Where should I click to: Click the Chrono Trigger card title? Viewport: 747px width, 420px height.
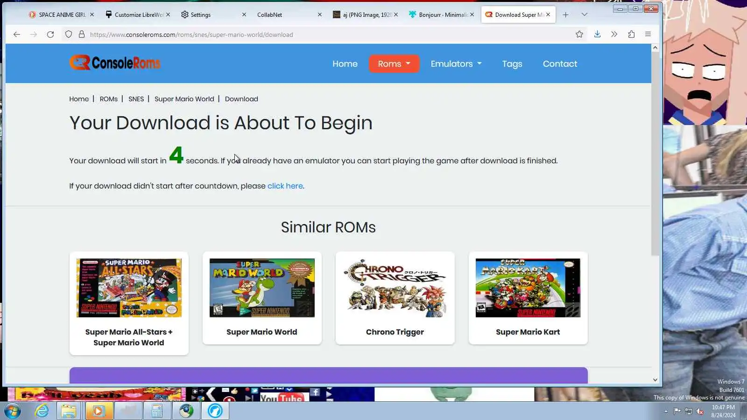pyautogui.click(x=395, y=332)
